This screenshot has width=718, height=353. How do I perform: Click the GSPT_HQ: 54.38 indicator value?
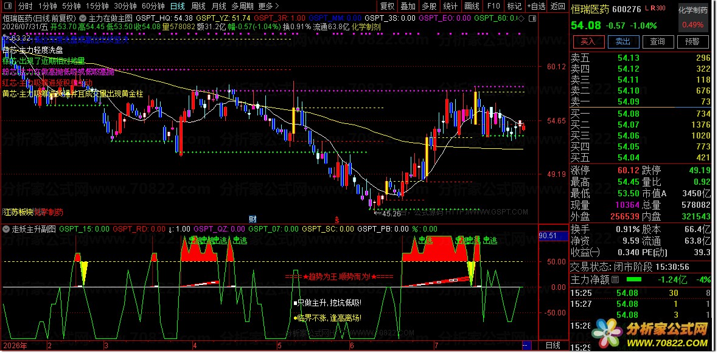pyautogui.click(x=164, y=18)
